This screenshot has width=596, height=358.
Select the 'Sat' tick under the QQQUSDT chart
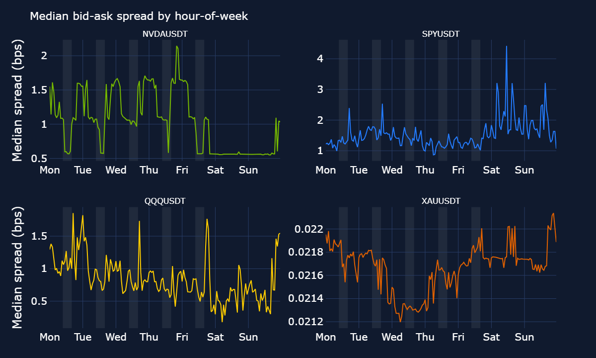[216, 337]
